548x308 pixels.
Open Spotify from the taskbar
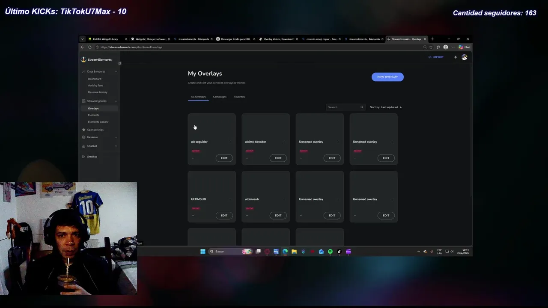[330, 252]
